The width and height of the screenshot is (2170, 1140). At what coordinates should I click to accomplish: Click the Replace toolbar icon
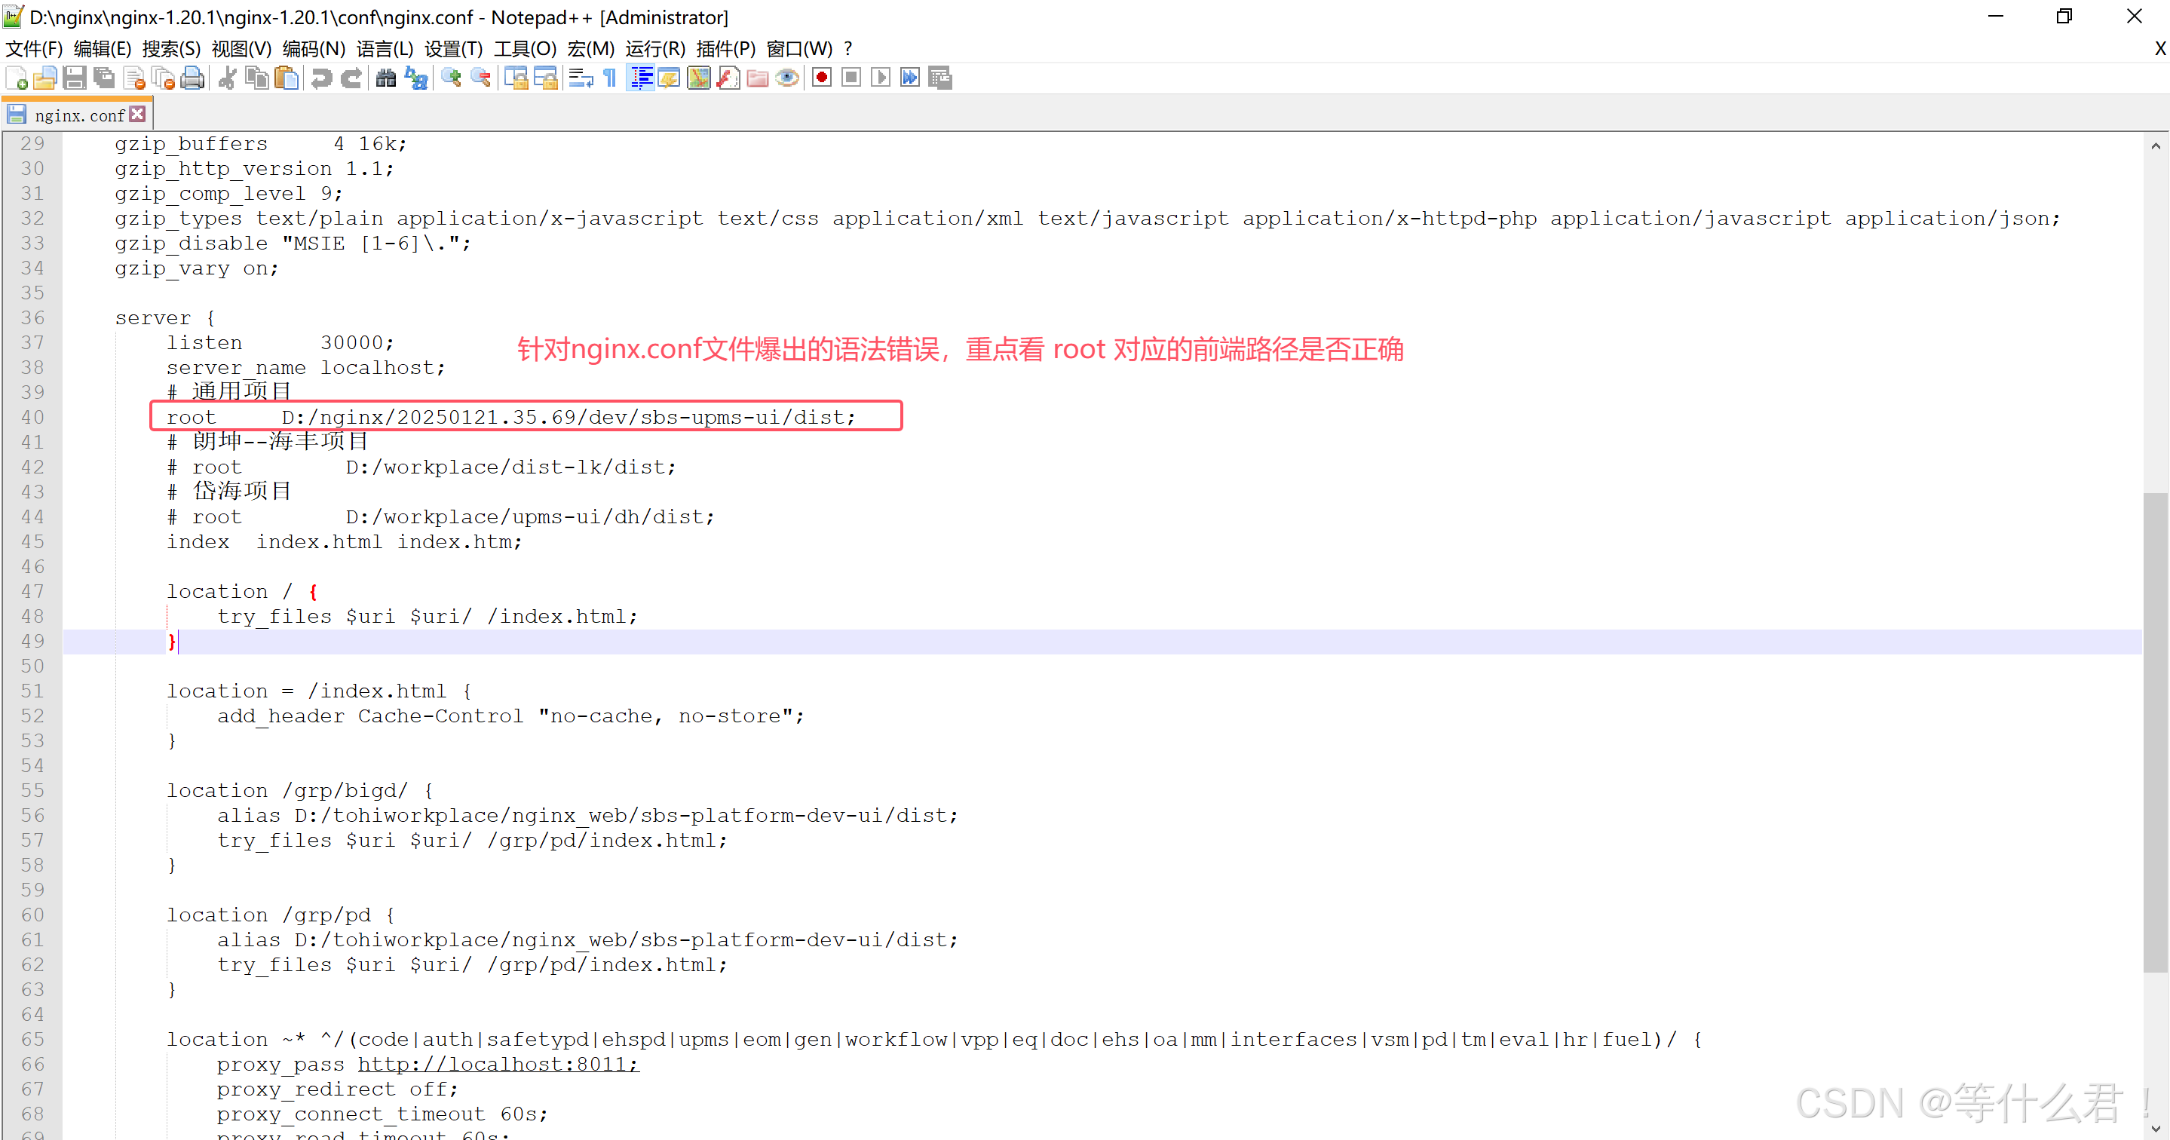(416, 78)
